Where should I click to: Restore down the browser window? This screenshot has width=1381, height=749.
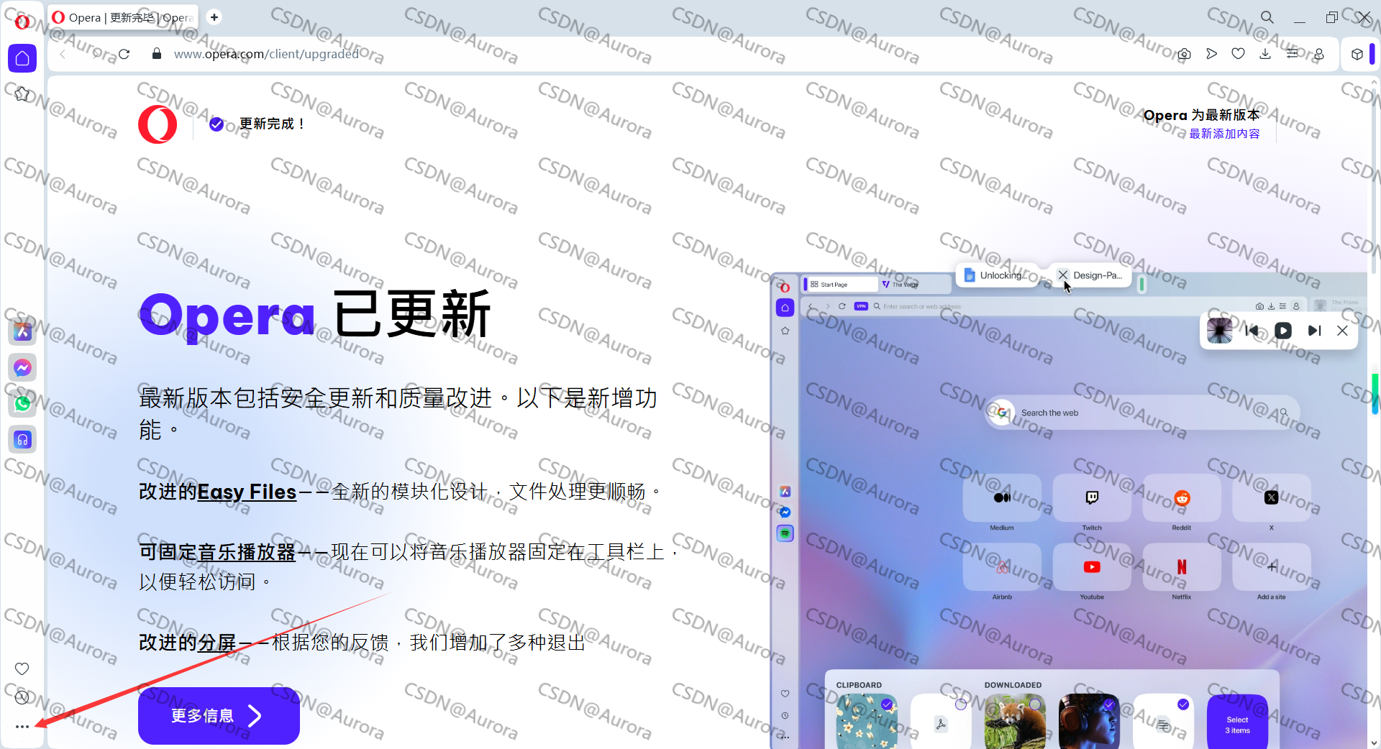[x=1331, y=17]
